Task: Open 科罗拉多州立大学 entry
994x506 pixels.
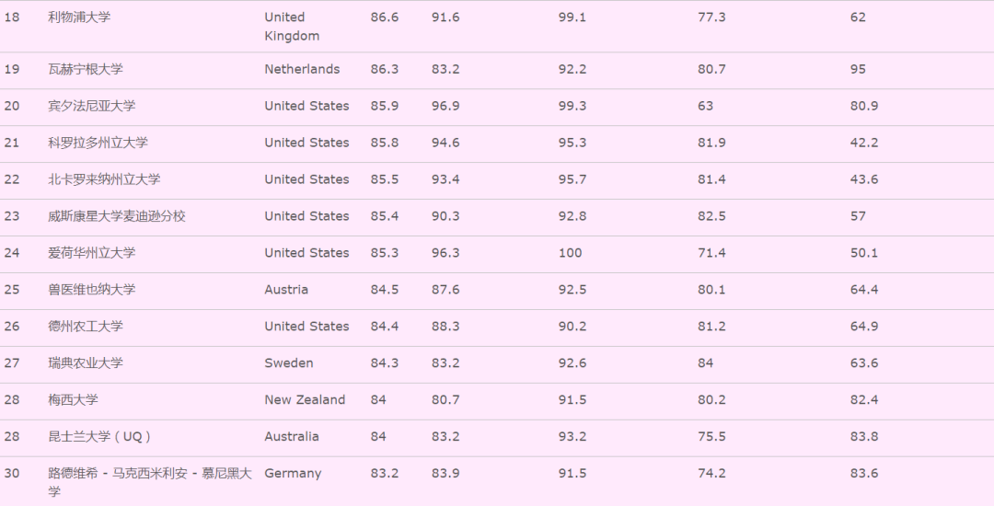Action: click(98, 143)
